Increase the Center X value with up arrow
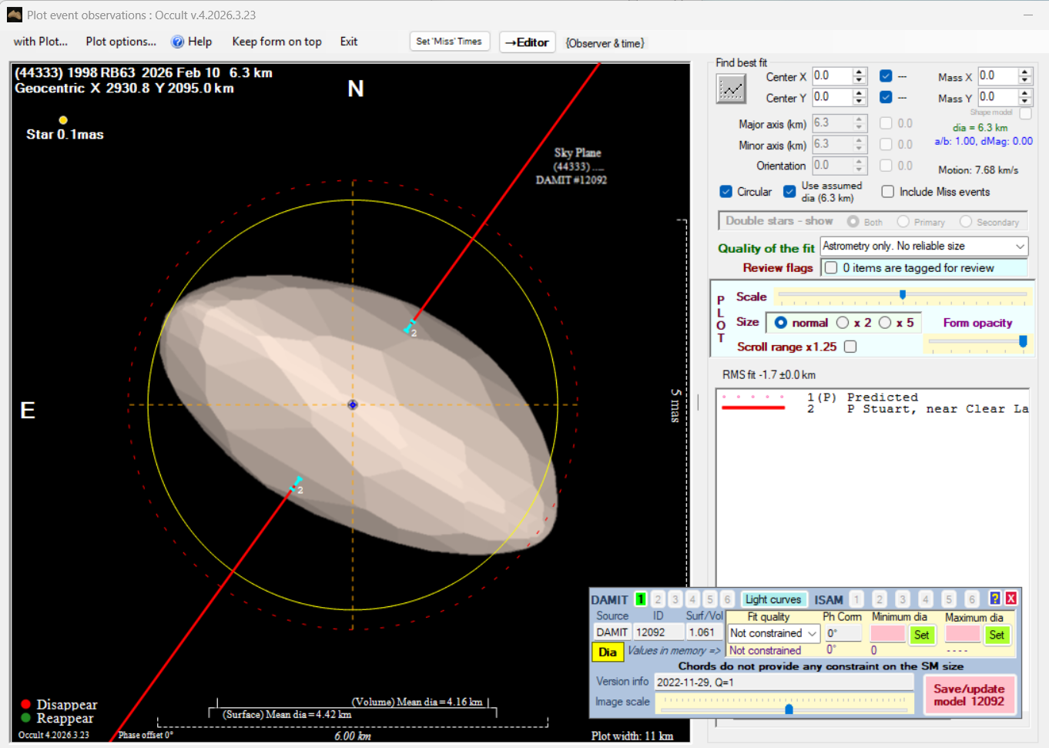 [860, 72]
